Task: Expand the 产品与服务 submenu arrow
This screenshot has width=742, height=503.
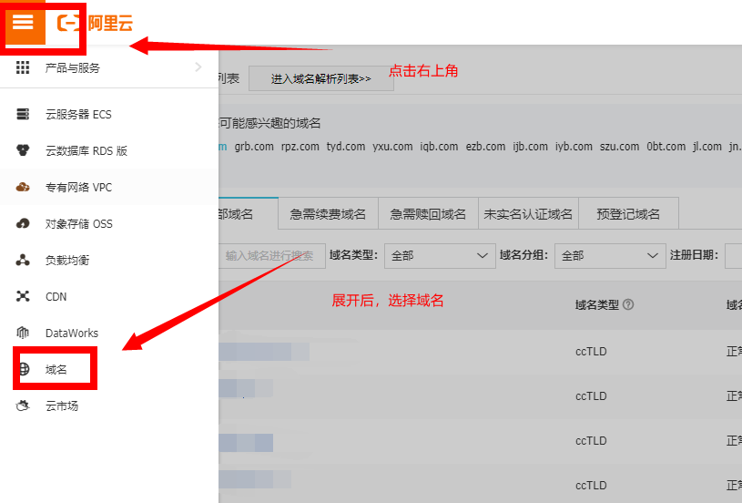Action: (x=198, y=67)
